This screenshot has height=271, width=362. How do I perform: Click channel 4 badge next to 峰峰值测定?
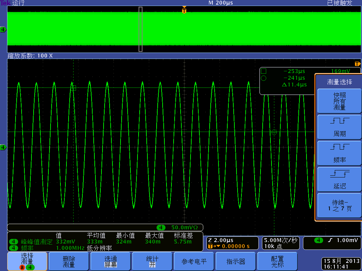click(x=13, y=242)
